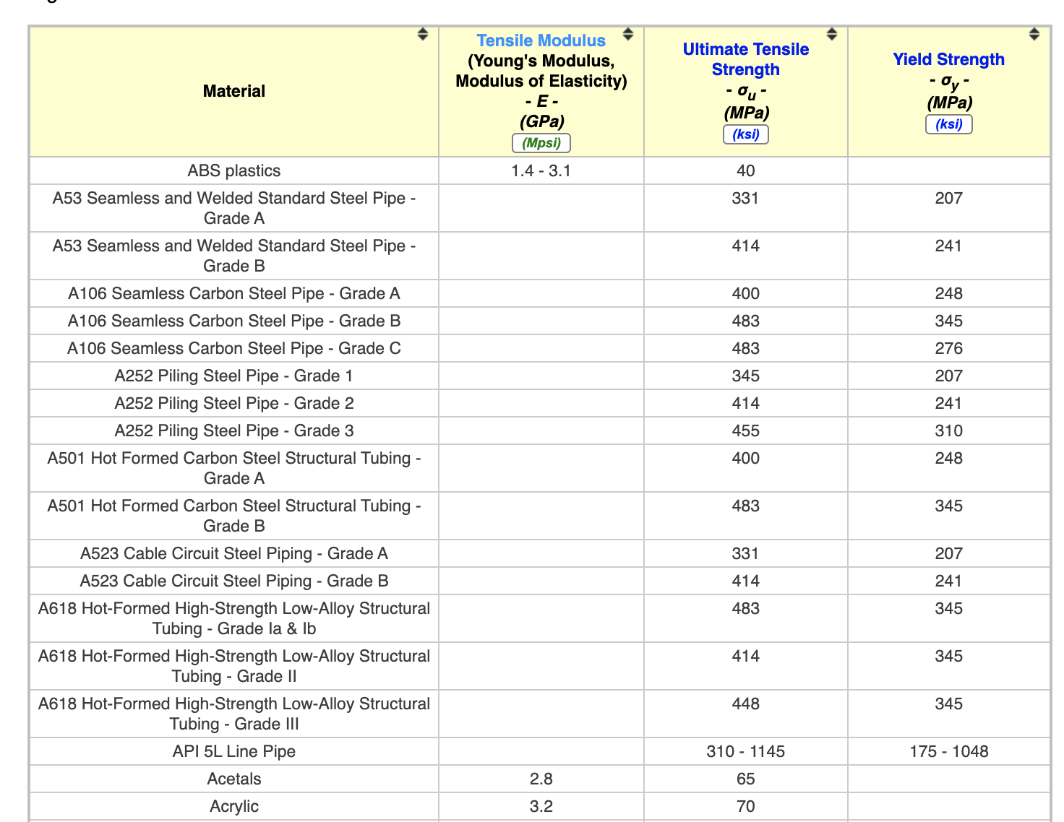Switch Yield Strength units to ksi

click(x=949, y=124)
